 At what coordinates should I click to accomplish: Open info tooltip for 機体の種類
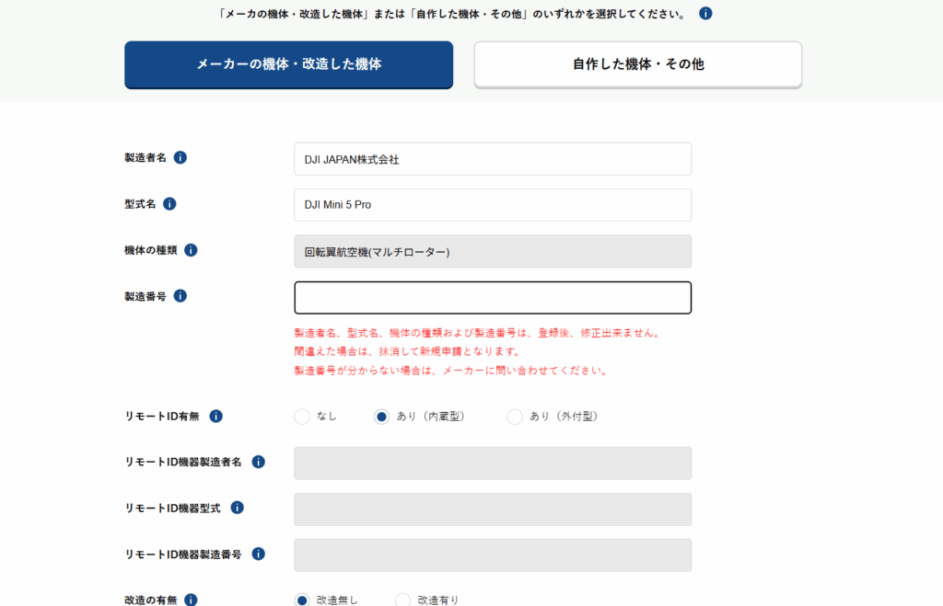pyautogui.click(x=191, y=250)
